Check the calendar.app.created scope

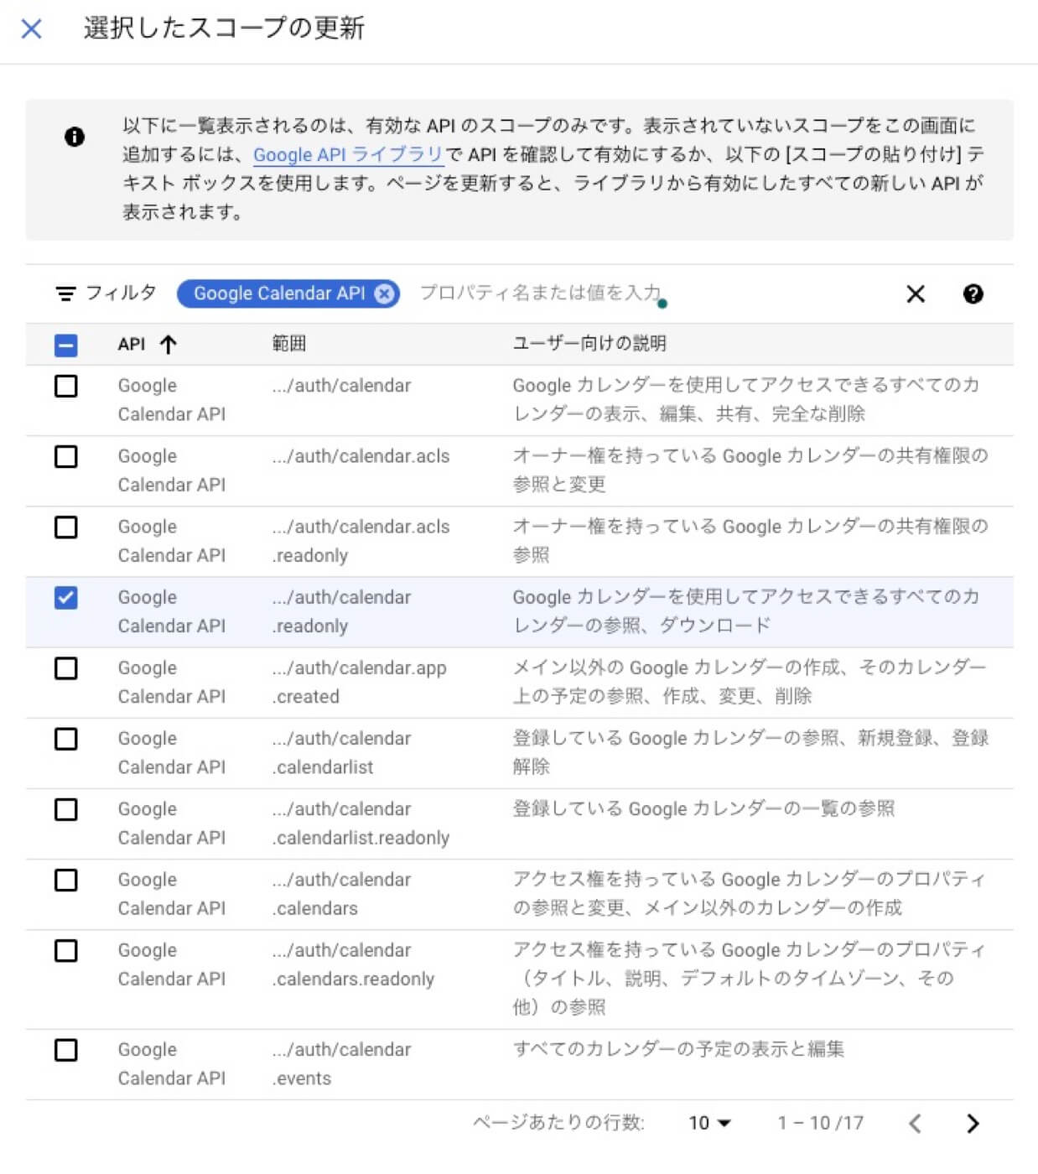[x=66, y=668]
